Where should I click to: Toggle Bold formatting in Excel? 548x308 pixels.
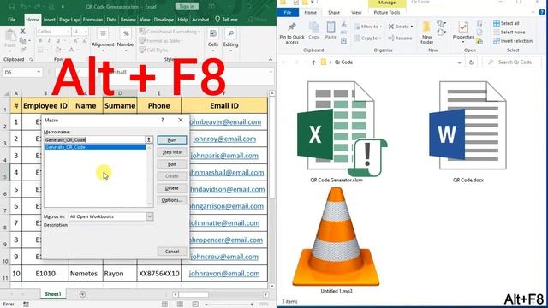(x=40, y=41)
